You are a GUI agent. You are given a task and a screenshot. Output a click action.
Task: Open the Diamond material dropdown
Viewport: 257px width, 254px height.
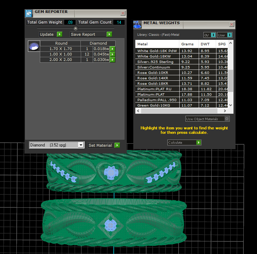click(80, 145)
